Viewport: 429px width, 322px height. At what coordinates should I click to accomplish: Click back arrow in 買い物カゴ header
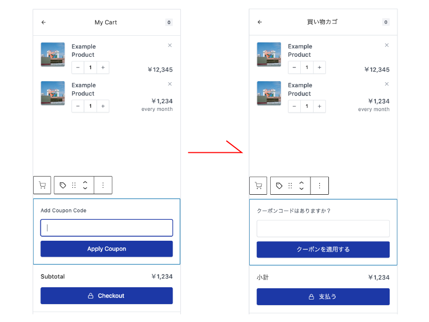259,22
